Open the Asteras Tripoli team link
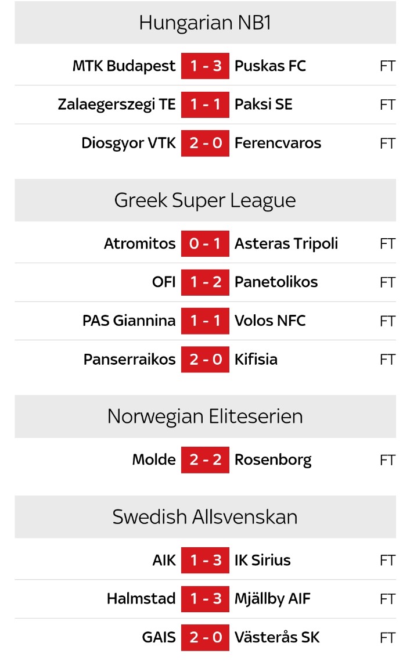Image resolution: width=410 pixels, height=668 pixels. tap(286, 244)
